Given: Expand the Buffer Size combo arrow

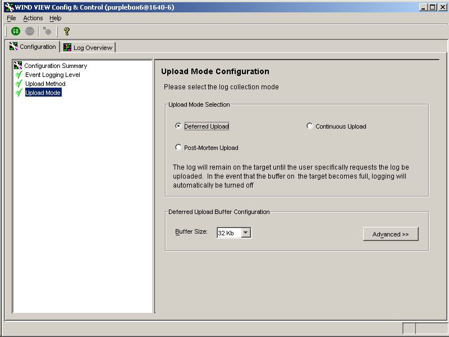Looking at the screenshot, I should pyautogui.click(x=245, y=232).
